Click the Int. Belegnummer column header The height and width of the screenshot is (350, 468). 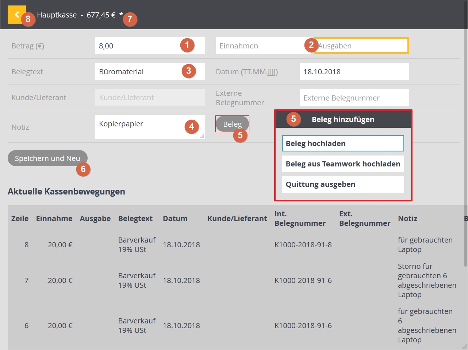pyautogui.click(x=300, y=219)
